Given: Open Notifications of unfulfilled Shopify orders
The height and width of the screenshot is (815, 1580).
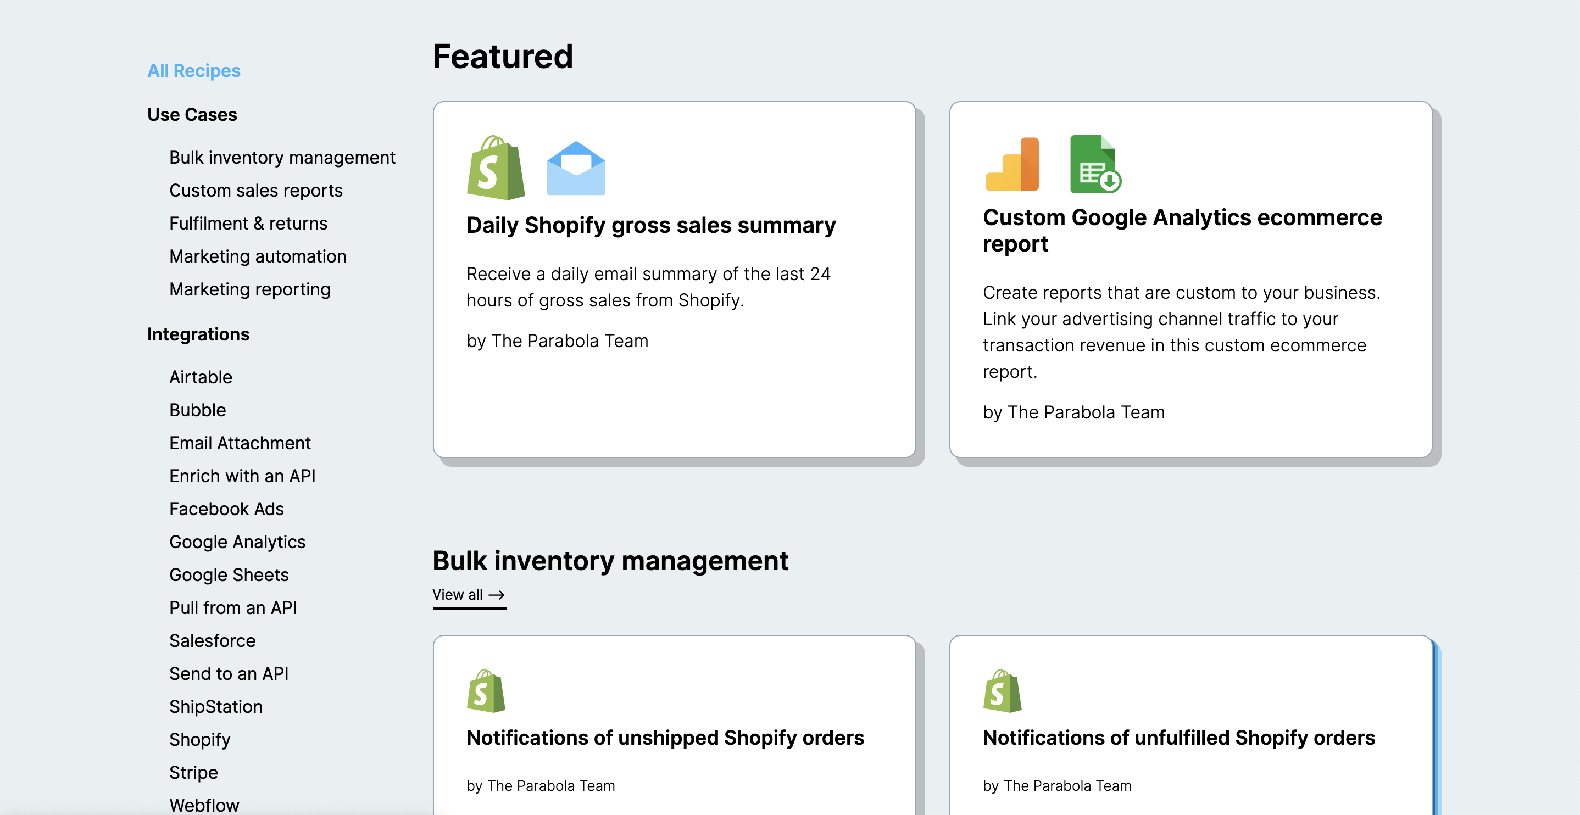Looking at the screenshot, I should (x=1179, y=738).
